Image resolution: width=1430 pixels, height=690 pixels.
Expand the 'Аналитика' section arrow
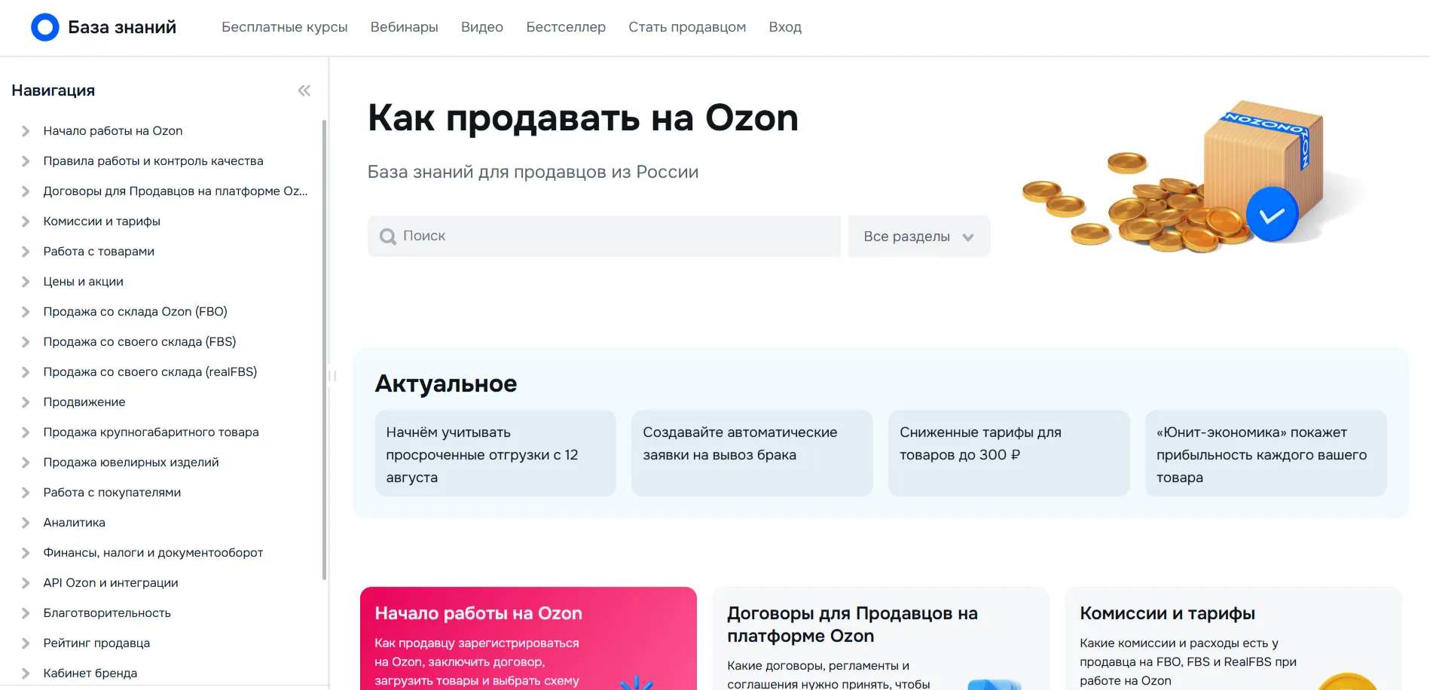tap(26, 523)
